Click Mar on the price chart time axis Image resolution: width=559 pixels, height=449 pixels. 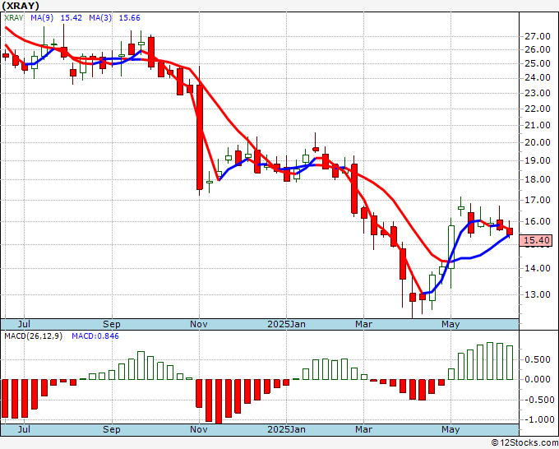[363, 324]
